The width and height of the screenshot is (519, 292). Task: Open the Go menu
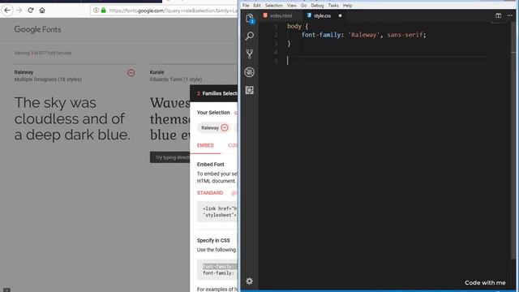(x=303, y=6)
